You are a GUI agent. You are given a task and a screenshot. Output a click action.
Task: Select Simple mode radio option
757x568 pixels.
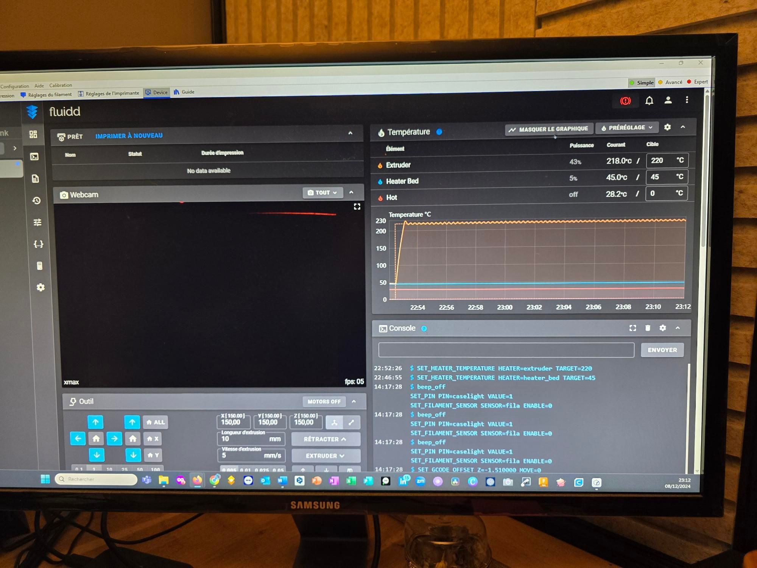(641, 83)
